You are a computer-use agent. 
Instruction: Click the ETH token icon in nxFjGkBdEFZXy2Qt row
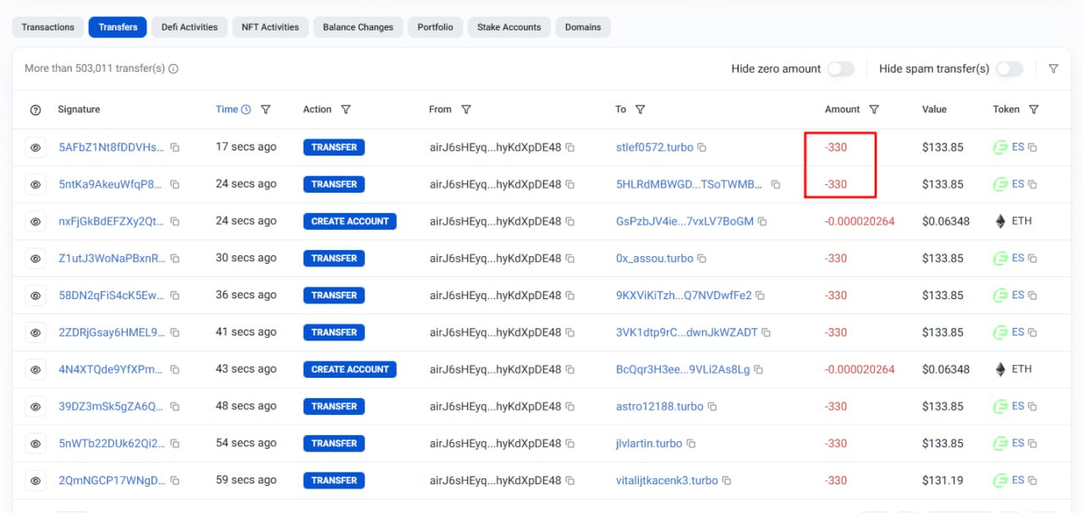pos(1001,221)
